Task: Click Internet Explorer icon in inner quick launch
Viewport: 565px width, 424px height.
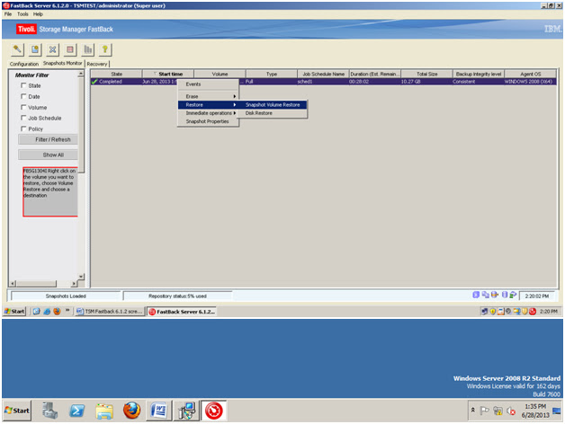Action: click(47, 312)
